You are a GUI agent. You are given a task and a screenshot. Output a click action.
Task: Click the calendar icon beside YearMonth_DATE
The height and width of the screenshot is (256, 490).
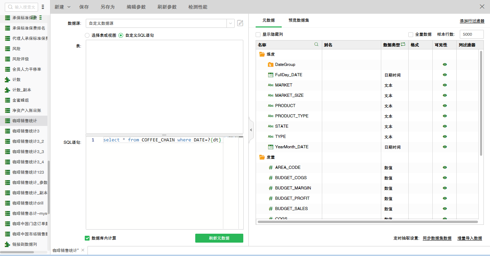271,147
